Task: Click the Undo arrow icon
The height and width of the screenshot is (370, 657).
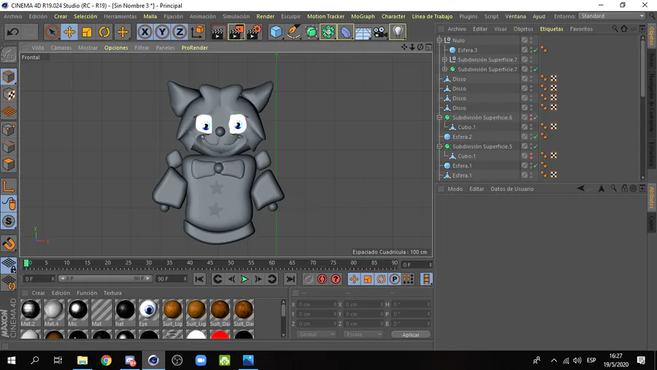Action: click(x=13, y=32)
